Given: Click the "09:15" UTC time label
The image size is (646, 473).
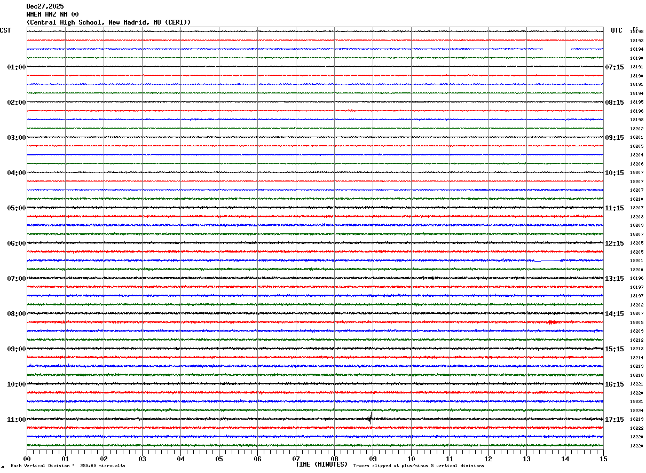Looking at the screenshot, I should (615, 138).
